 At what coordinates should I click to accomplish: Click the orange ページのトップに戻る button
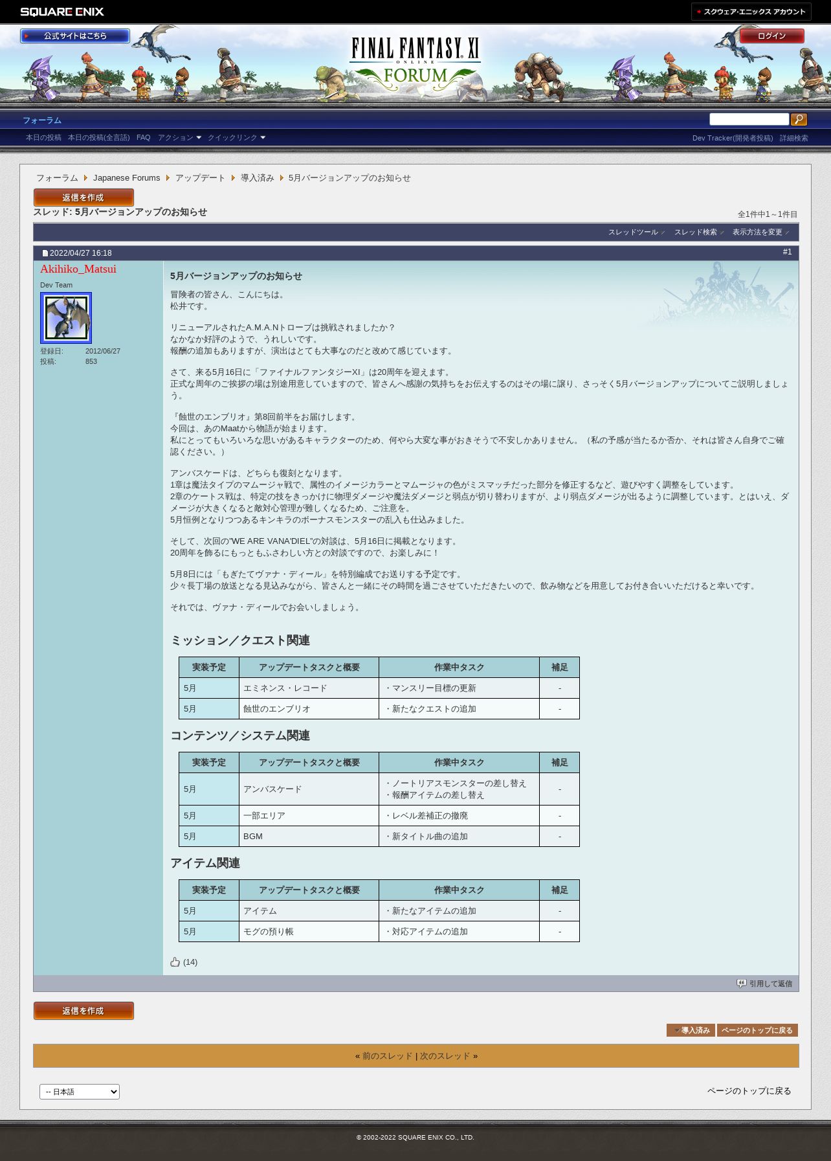tap(757, 1030)
